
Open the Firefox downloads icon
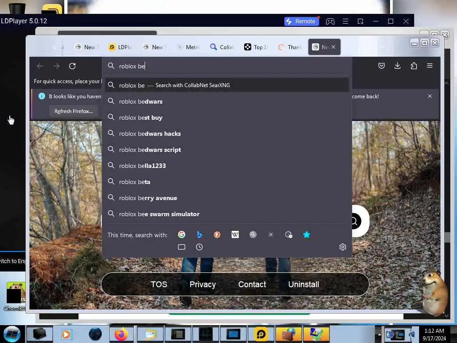(x=397, y=66)
